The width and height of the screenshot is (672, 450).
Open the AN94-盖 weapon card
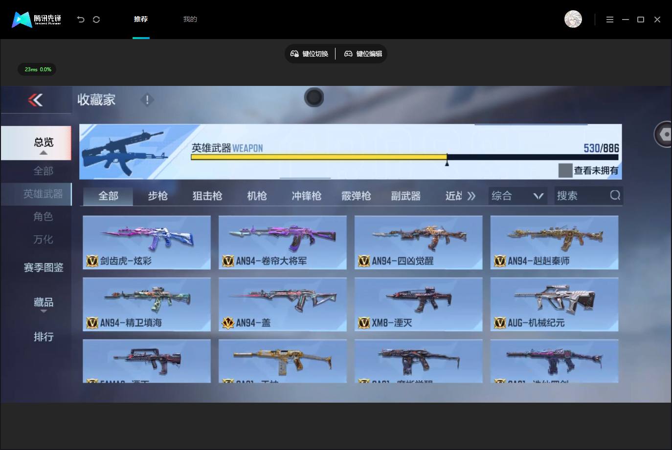pos(282,304)
